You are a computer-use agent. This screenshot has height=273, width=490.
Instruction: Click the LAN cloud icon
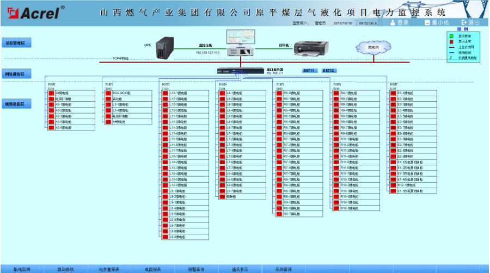tap(373, 47)
